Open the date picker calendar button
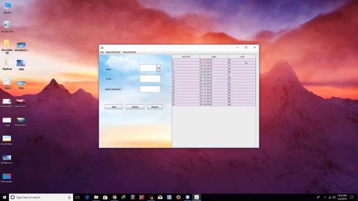Screen dimensions: 358x201 [158, 68]
